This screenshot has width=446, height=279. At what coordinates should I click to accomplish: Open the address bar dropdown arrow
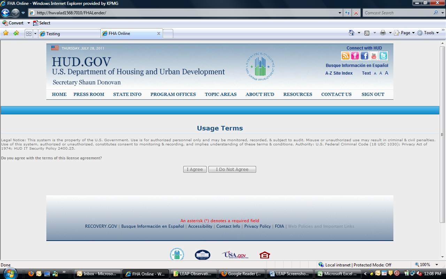click(x=340, y=13)
